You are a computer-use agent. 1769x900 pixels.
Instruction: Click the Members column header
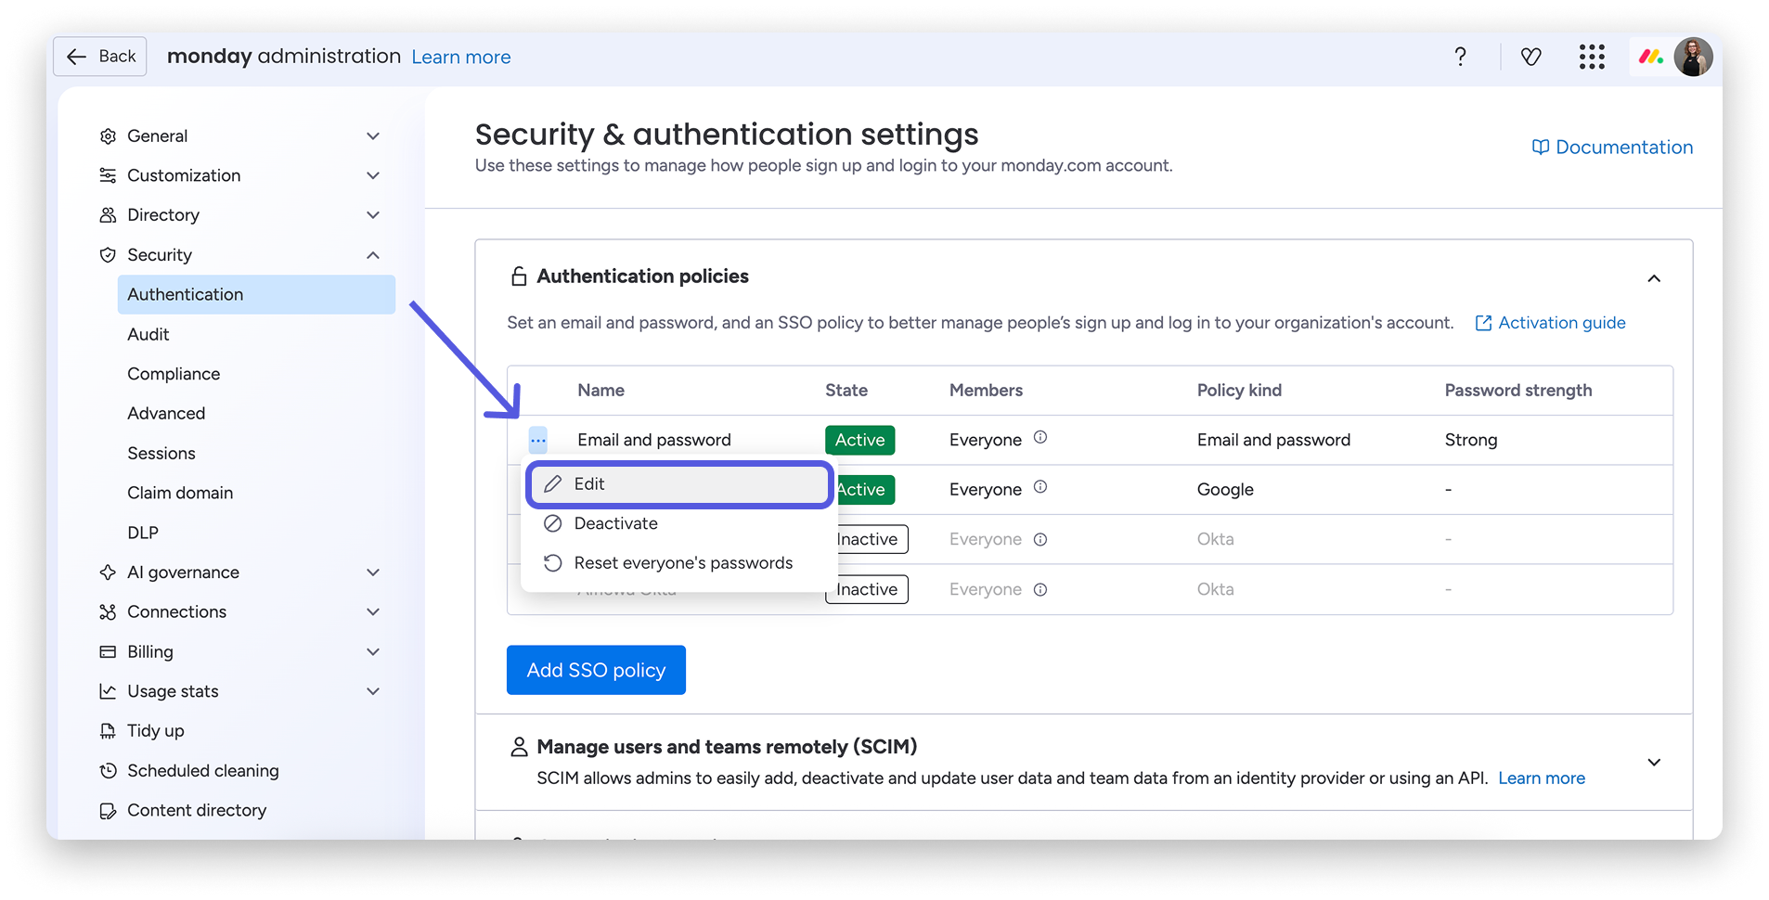tap(986, 391)
